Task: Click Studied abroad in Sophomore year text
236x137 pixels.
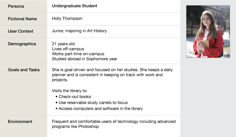Action: pyautogui.click(x=84, y=59)
